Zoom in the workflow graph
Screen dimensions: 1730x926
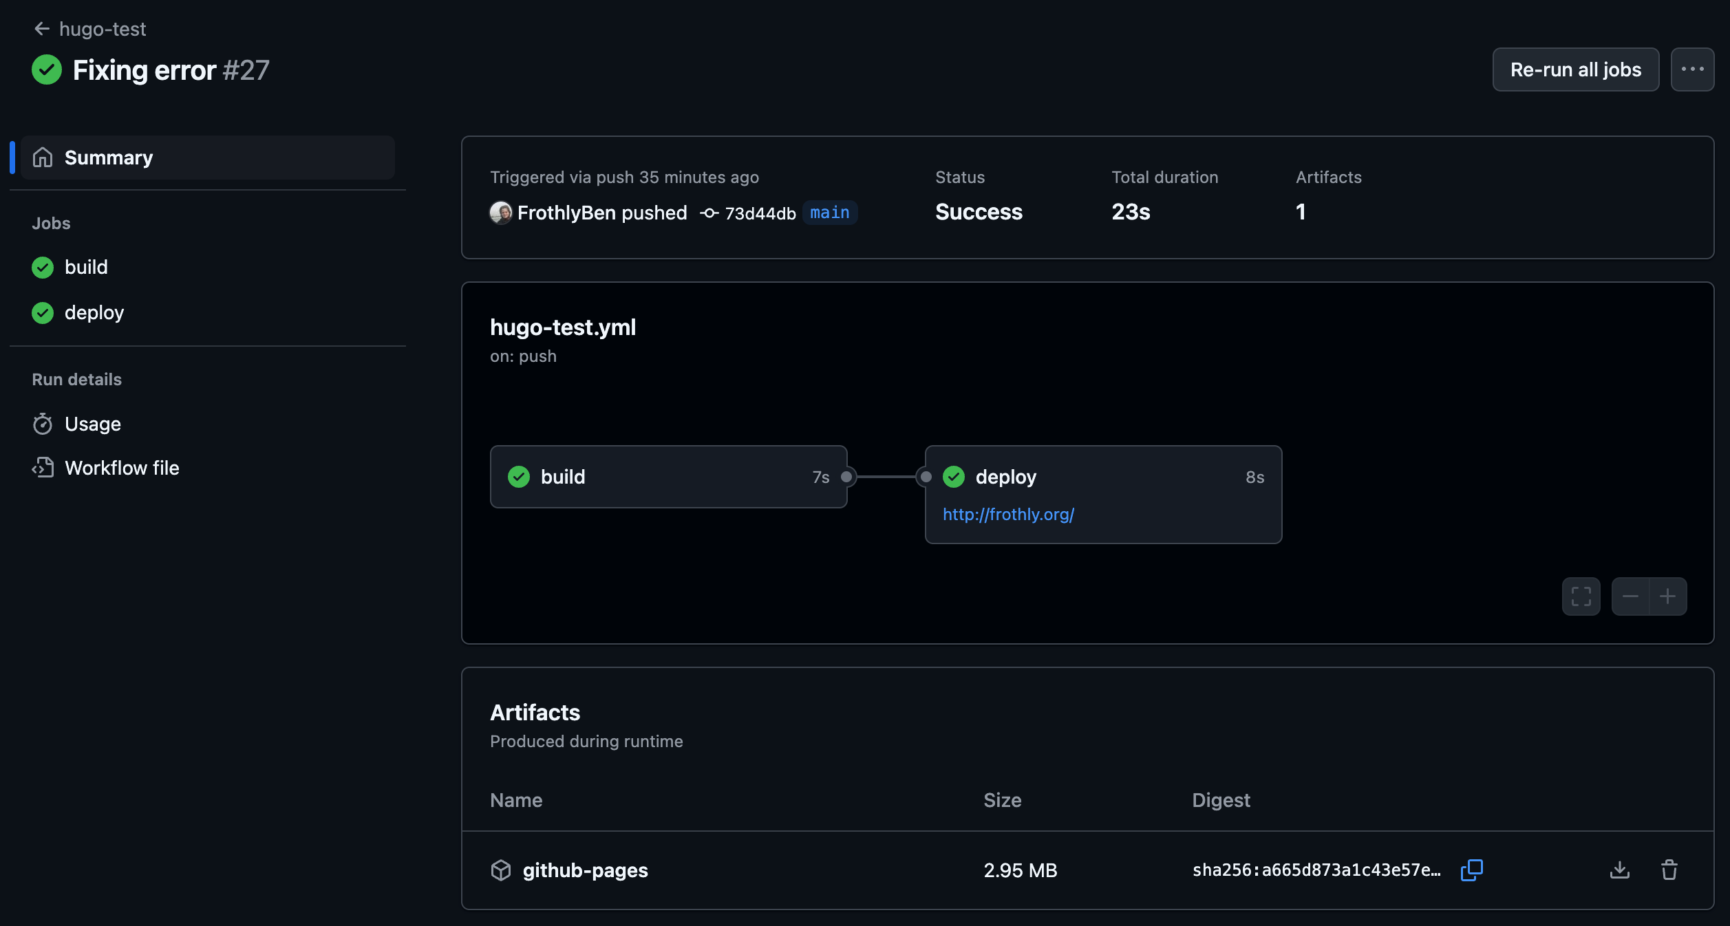pos(1668,596)
